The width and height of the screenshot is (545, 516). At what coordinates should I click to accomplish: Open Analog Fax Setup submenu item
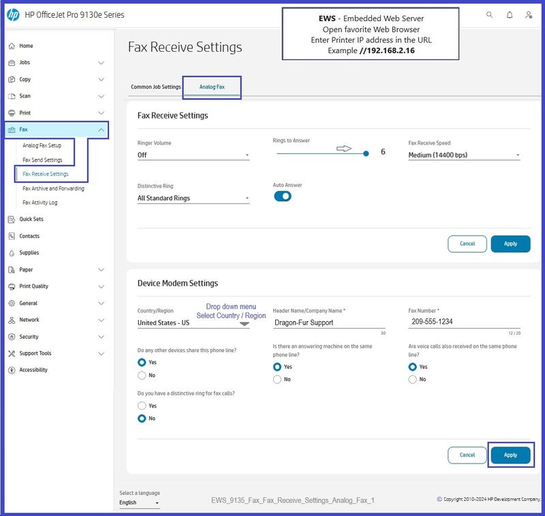point(42,145)
